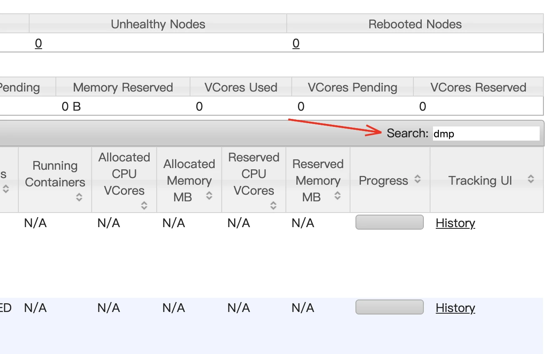
Task: Select the Running Containers column header
Action: coord(55,180)
